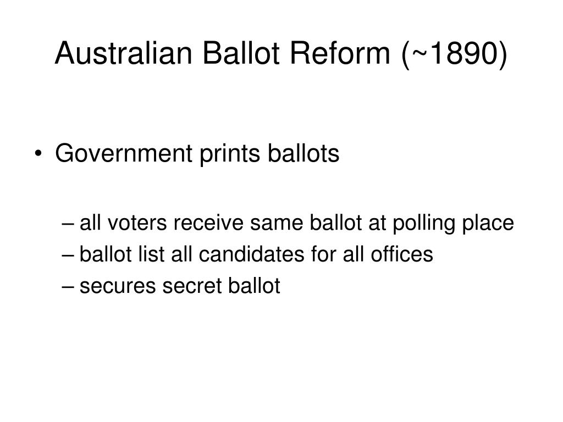563x422 pixels.
Task: Click the word Government
Action: click(124, 154)
